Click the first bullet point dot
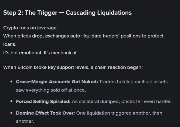The image size is (180, 127). pos(11,82)
